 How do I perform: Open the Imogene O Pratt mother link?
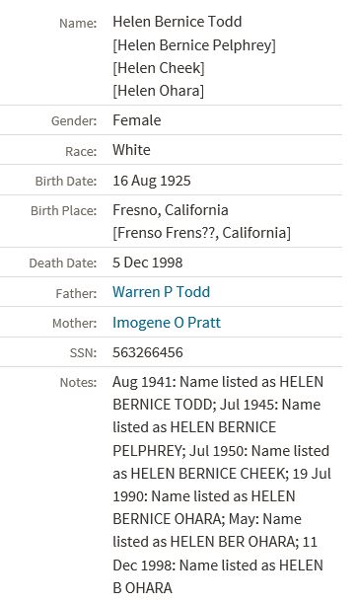tap(167, 323)
